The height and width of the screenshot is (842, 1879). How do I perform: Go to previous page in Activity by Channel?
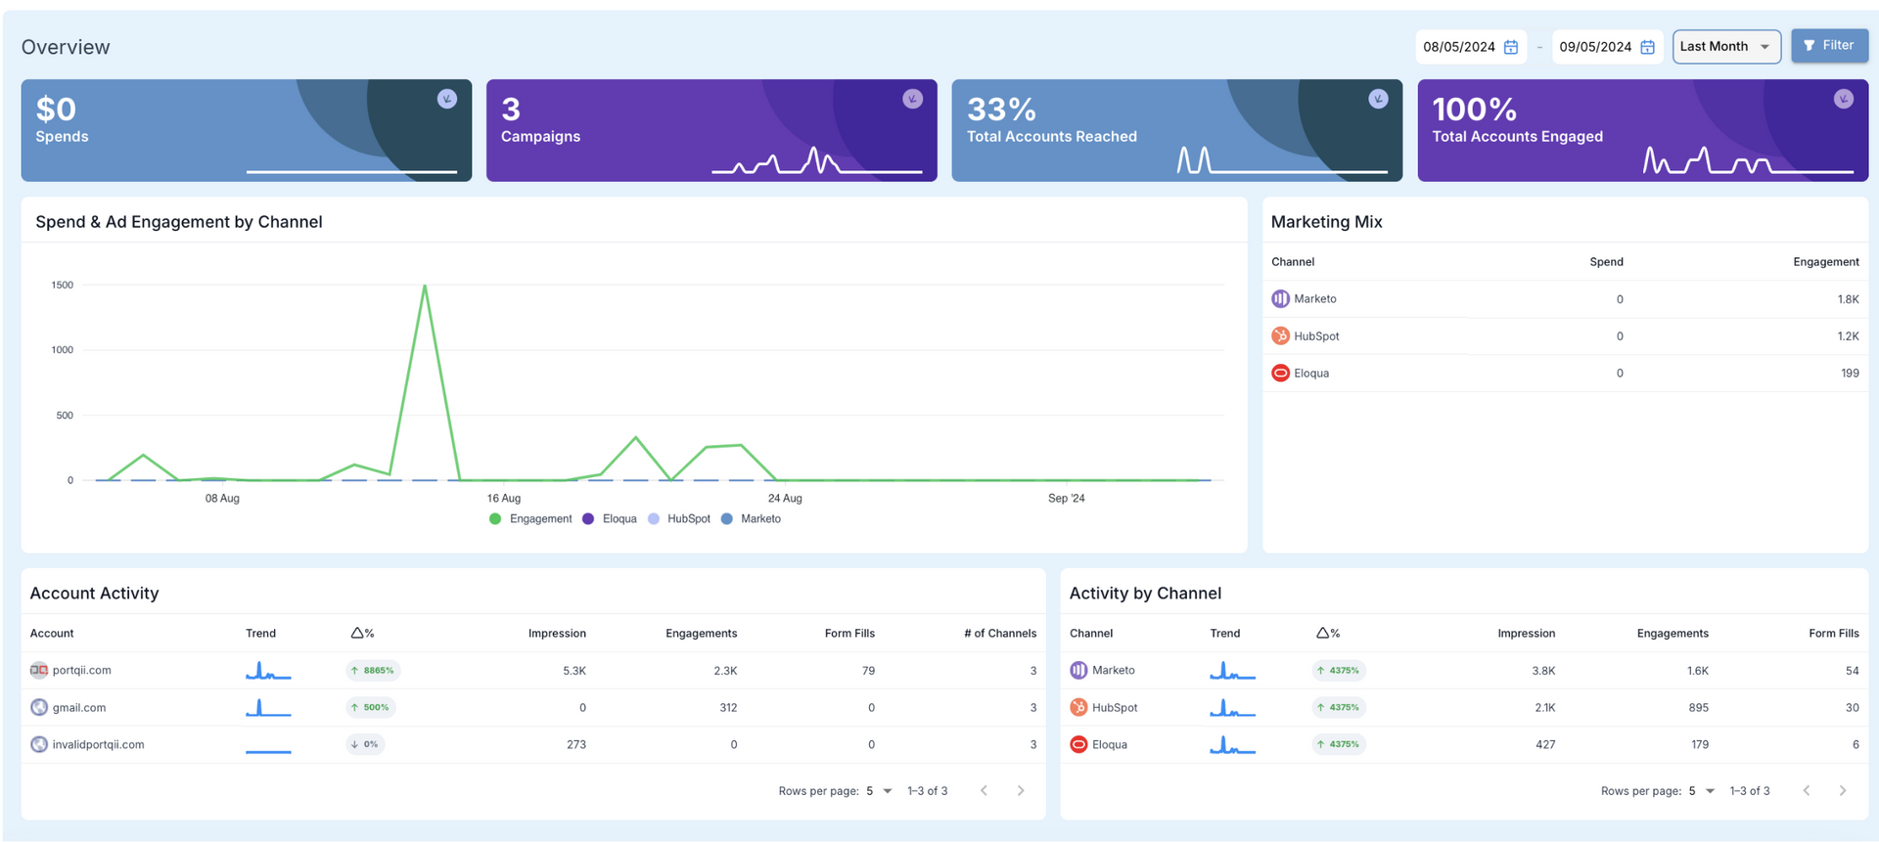[x=1807, y=791]
